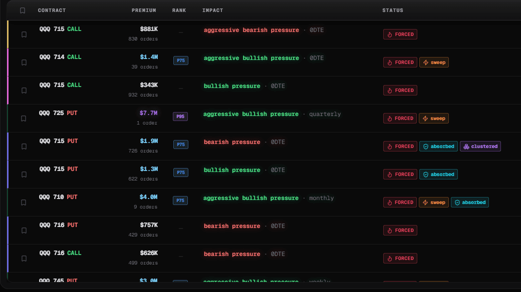521x292 pixels.
Task: Click the $757K premium value
Action: pyautogui.click(x=149, y=225)
